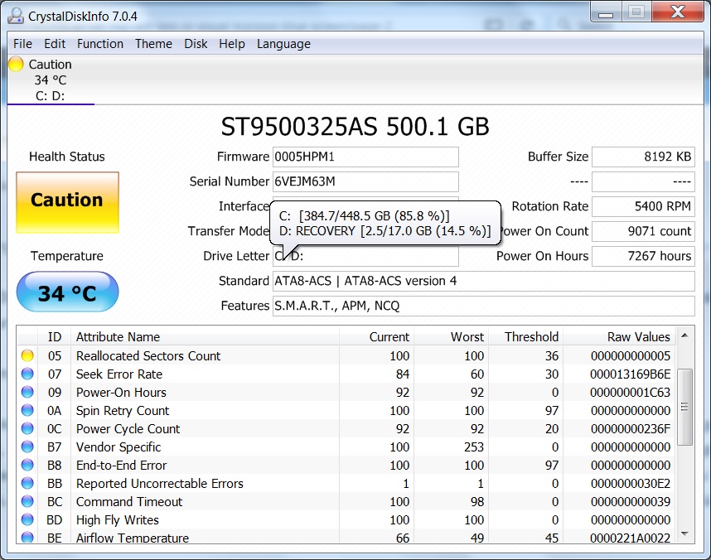Viewport: 711px width, 560px height.
Task: Open the Language menu
Action: click(x=284, y=44)
